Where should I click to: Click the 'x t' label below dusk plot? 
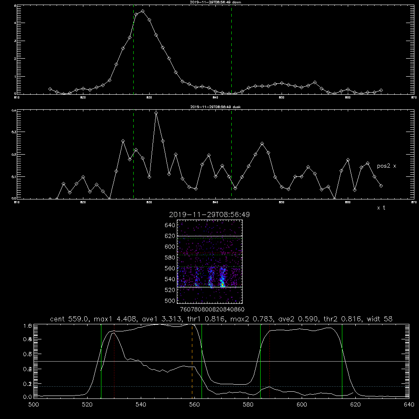pos(381,208)
